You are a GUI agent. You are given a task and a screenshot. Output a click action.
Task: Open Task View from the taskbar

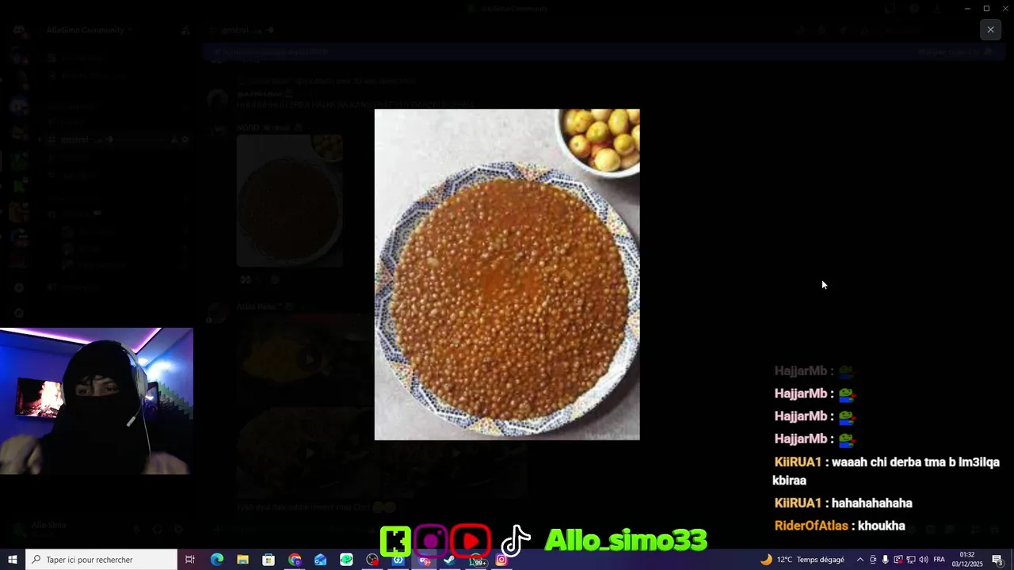pos(190,560)
